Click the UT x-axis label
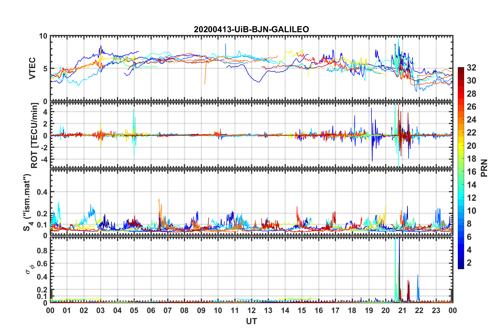 pos(251,321)
